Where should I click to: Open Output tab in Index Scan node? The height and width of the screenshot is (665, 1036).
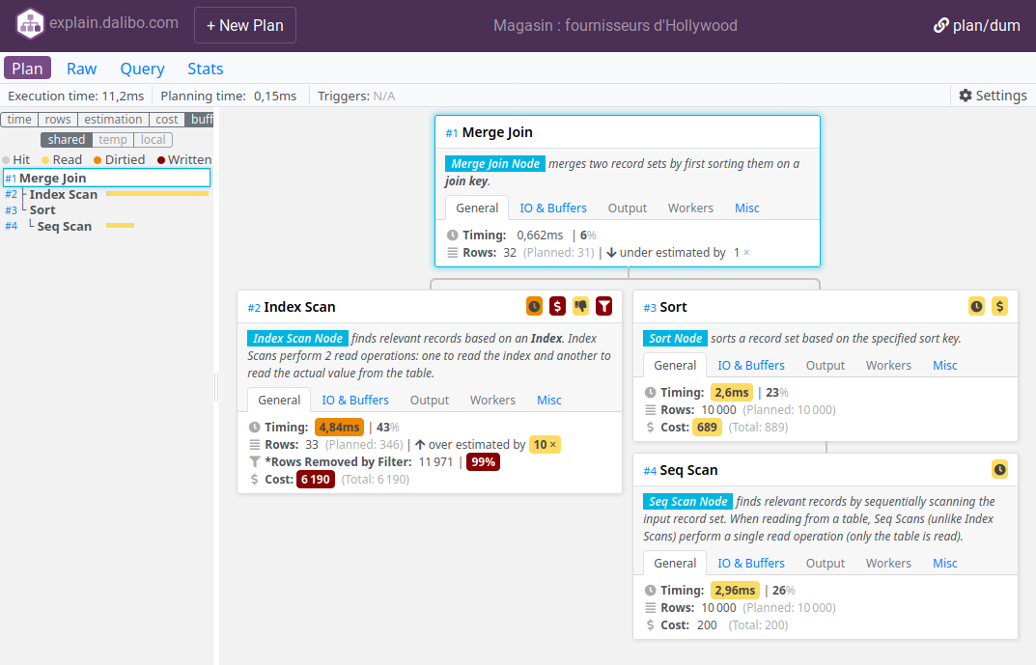coord(430,401)
